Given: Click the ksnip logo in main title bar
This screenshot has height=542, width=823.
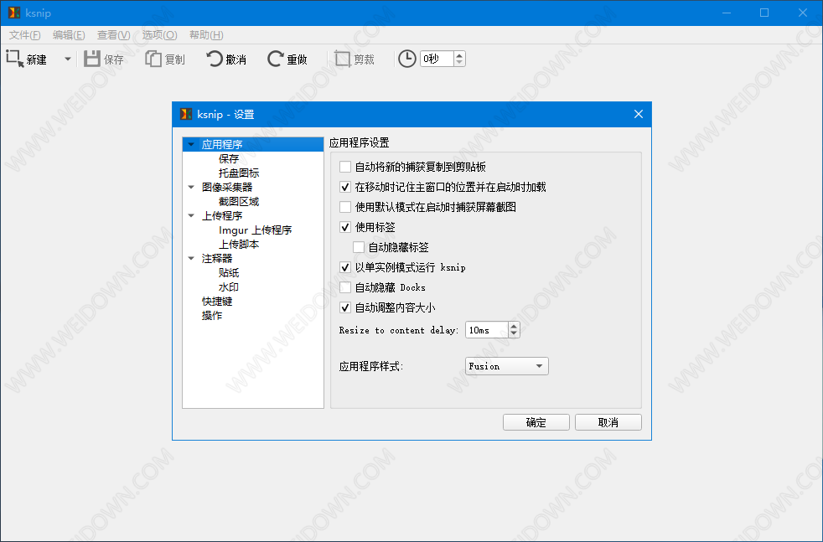Looking at the screenshot, I should coord(14,13).
